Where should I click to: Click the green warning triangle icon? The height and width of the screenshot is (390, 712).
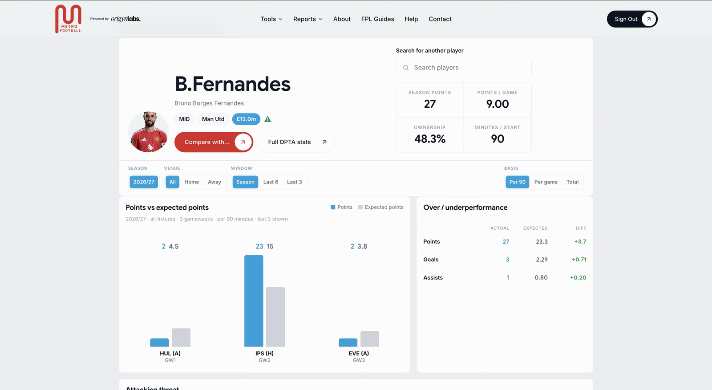point(267,119)
